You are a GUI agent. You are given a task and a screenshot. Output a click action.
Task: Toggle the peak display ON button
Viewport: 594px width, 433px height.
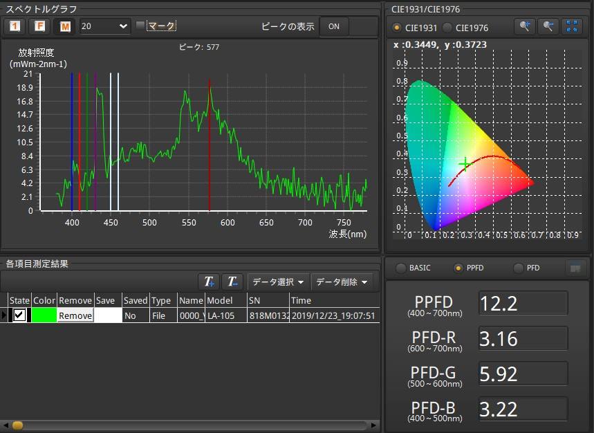click(334, 26)
